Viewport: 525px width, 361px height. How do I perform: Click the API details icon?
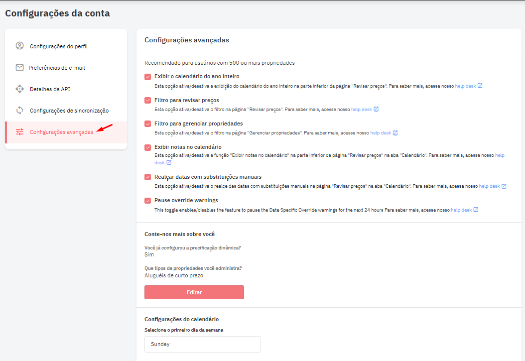coord(19,89)
